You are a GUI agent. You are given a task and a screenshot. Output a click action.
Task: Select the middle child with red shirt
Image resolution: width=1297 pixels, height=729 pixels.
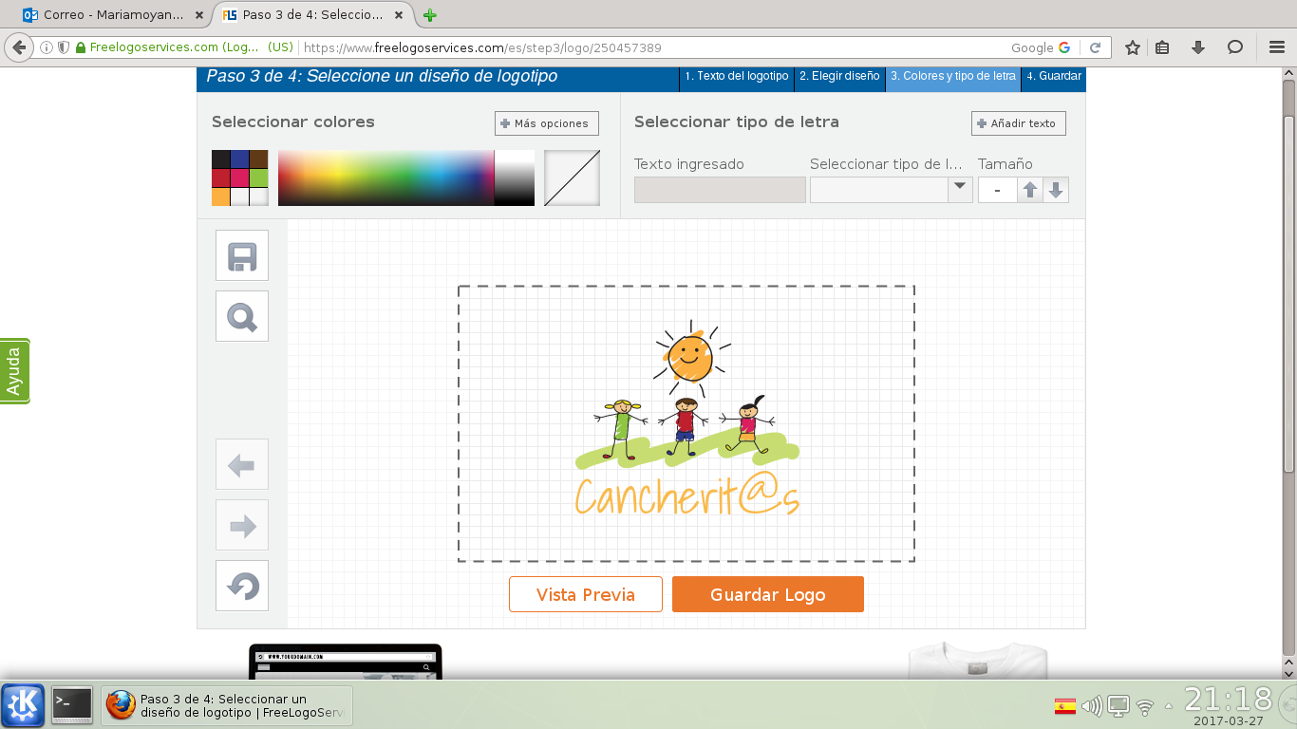pos(686,427)
